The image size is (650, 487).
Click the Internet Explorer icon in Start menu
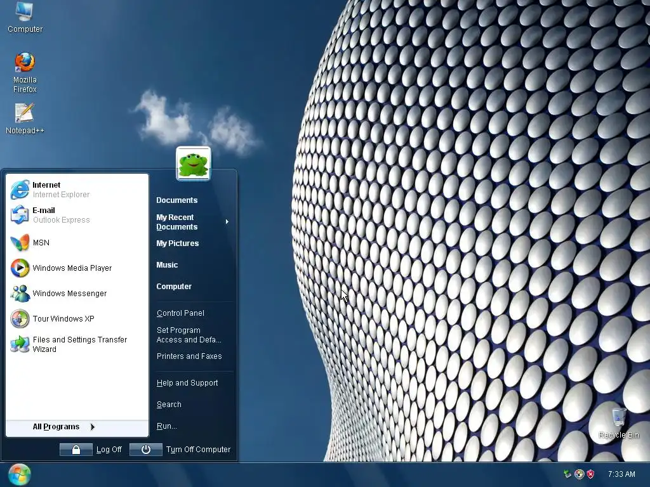tap(20, 190)
